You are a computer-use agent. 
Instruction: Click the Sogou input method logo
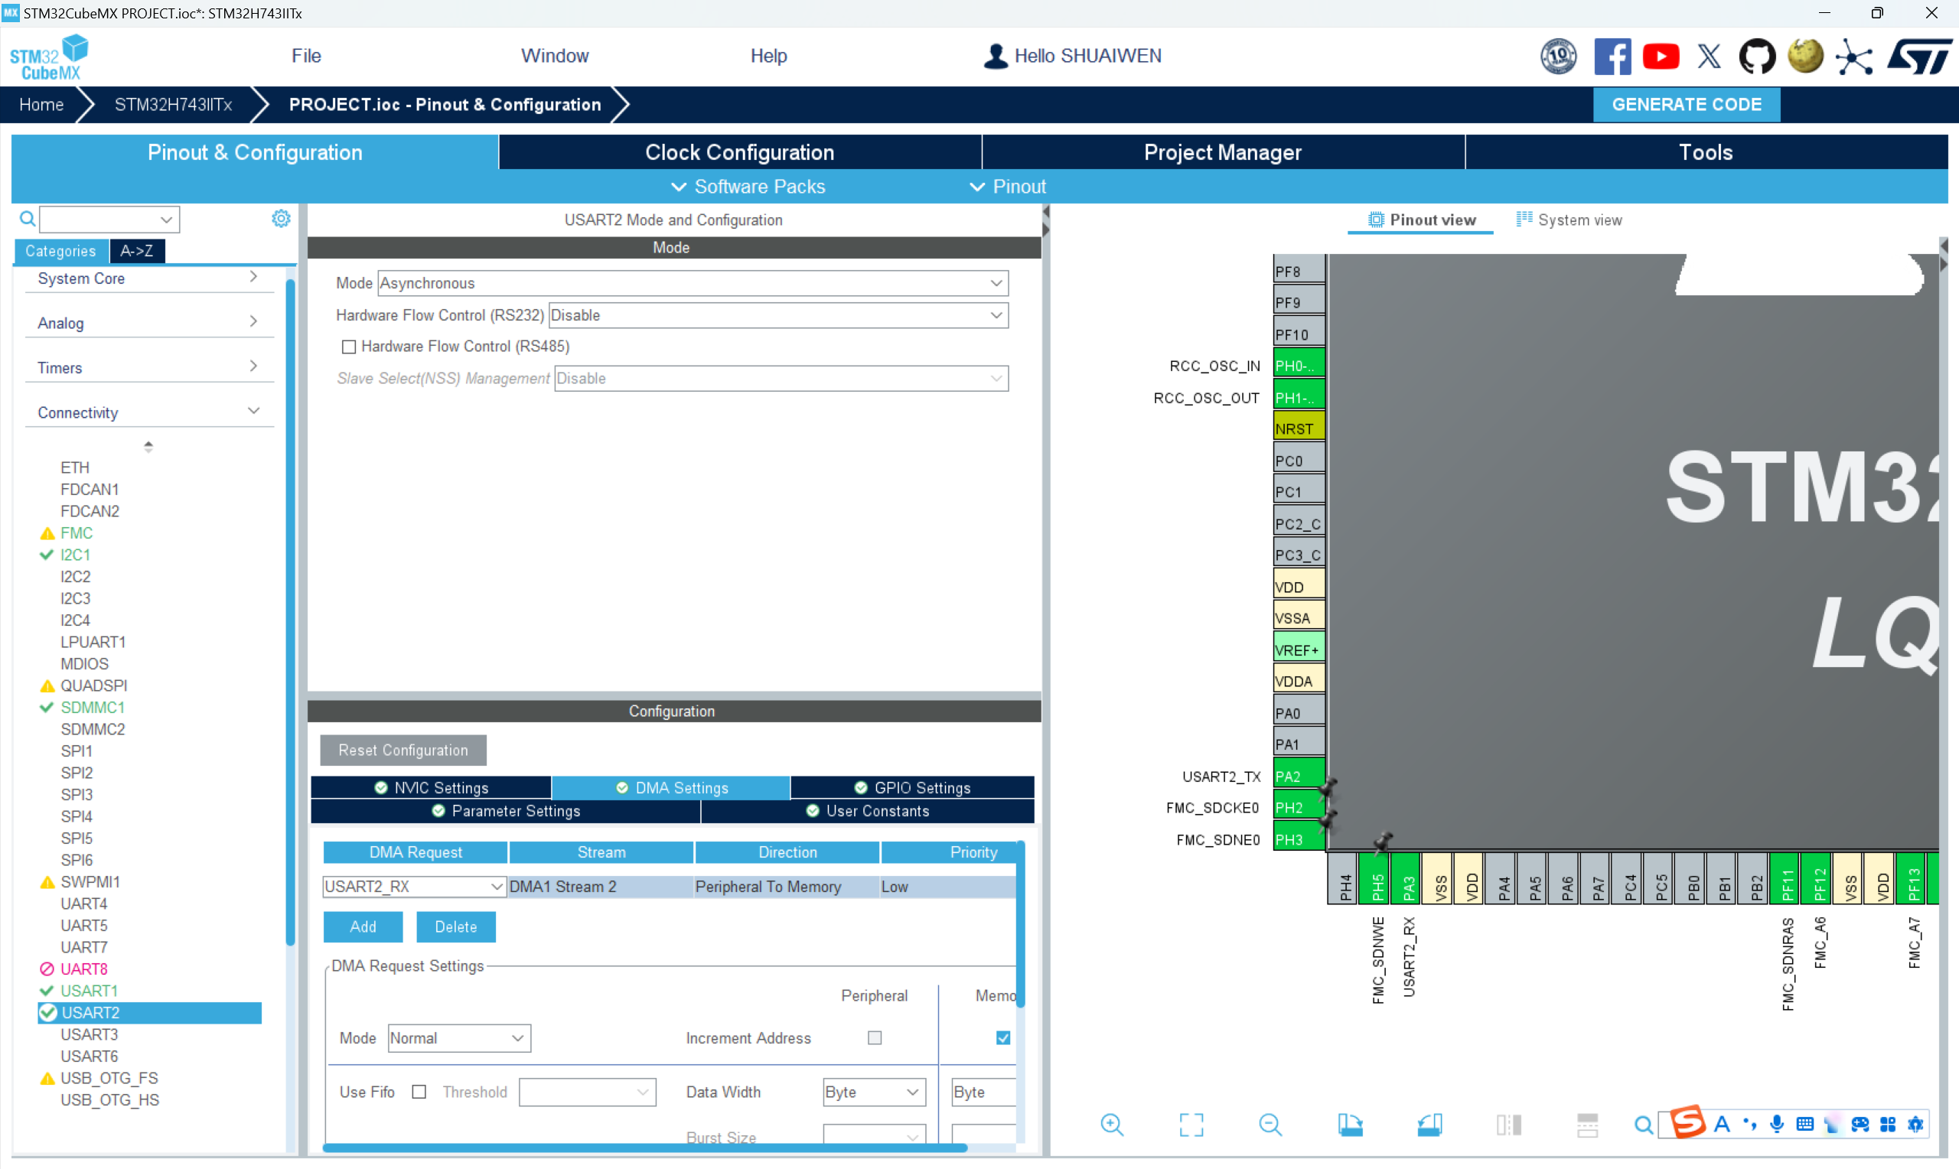point(1687,1122)
